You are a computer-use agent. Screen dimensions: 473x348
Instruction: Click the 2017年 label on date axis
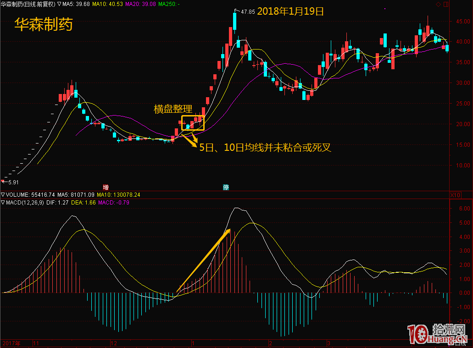coord(11,343)
